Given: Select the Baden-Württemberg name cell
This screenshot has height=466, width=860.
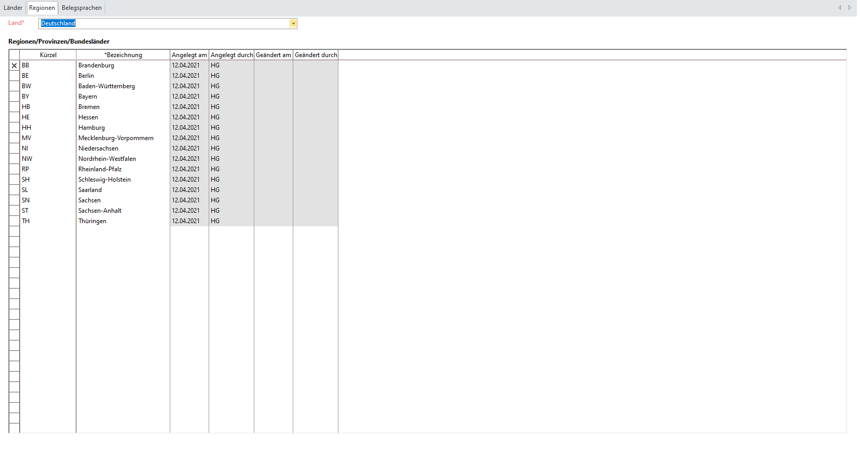Looking at the screenshot, I should point(122,86).
